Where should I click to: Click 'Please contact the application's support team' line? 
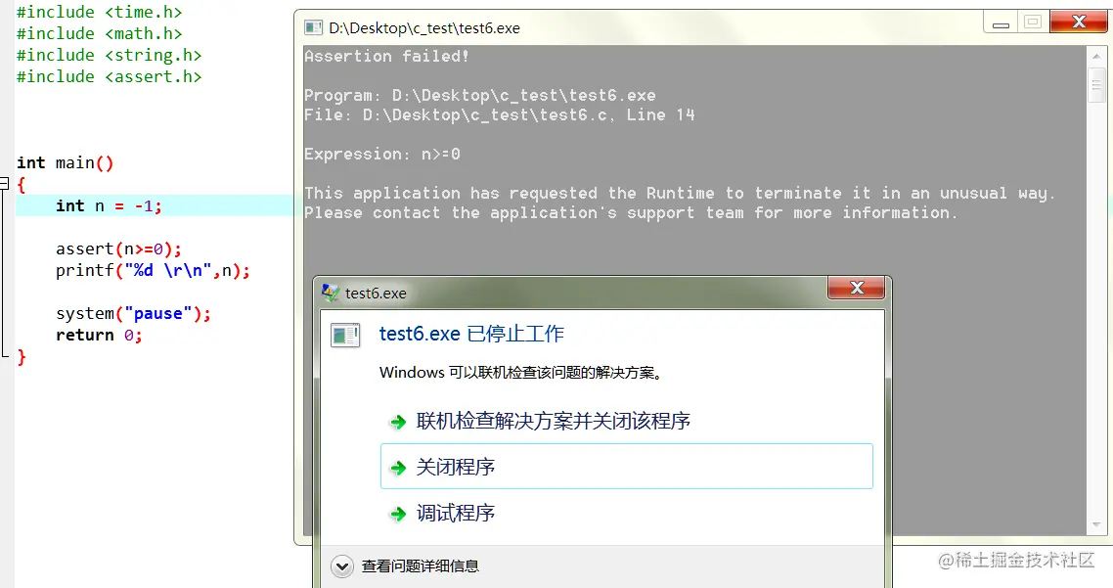coord(630,213)
